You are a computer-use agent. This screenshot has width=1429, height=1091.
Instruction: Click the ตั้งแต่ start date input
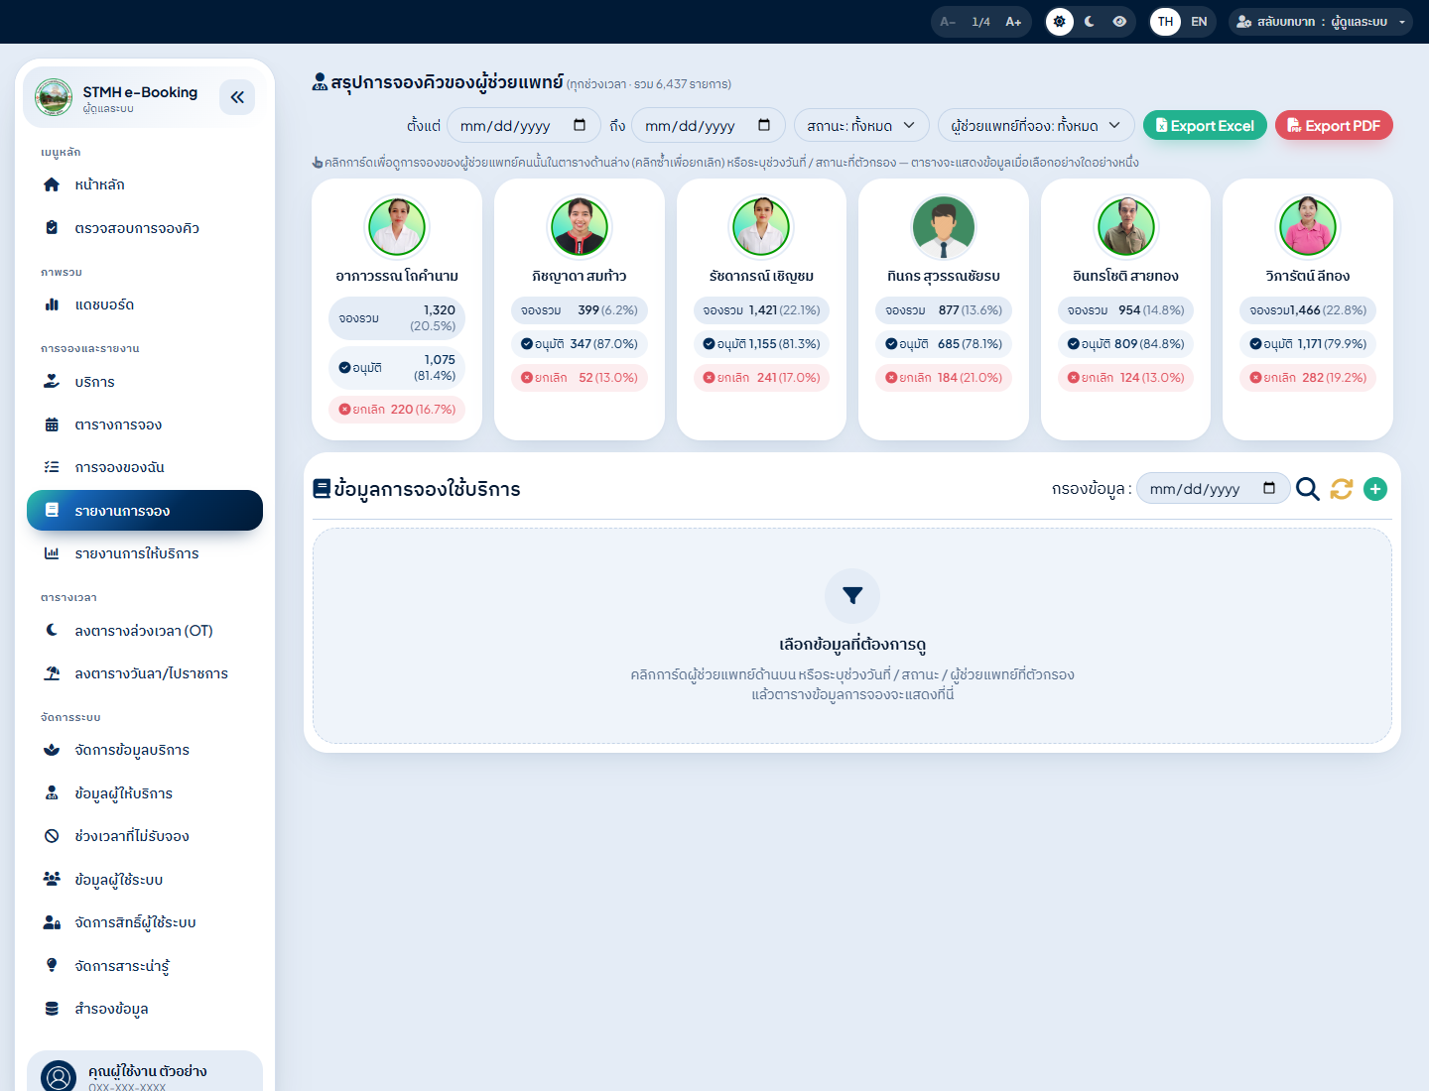524,125
